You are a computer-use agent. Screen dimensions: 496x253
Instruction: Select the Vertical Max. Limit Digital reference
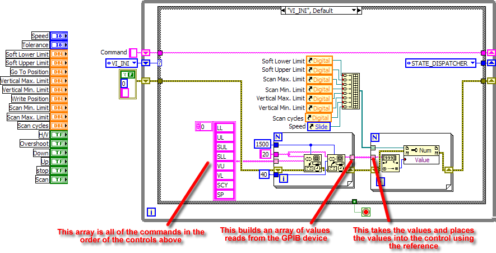pos(319,99)
